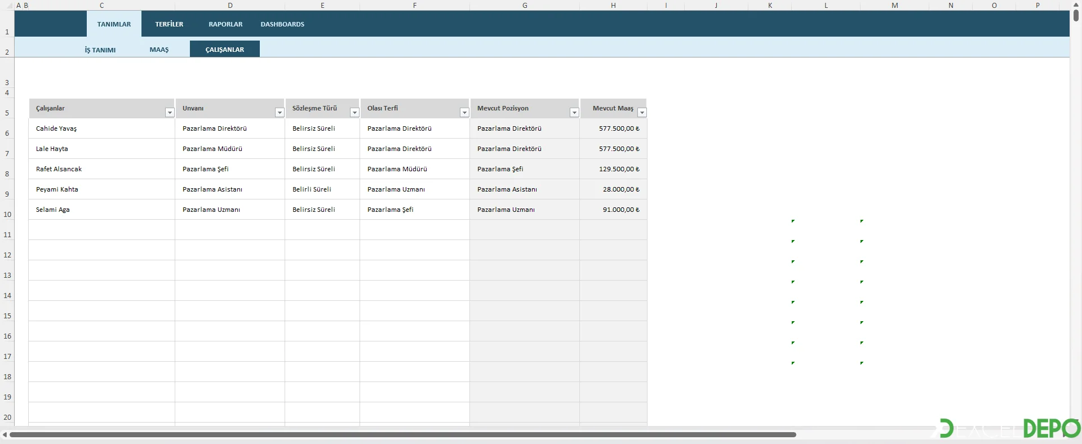Select column G header
Image resolution: width=1082 pixels, height=444 pixels.
pyautogui.click(x=525, y=6)
